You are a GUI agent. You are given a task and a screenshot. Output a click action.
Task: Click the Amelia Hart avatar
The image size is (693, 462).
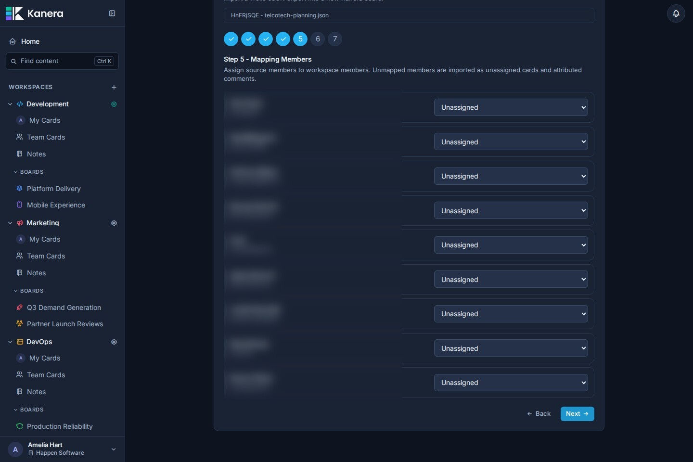click(15, 449)
